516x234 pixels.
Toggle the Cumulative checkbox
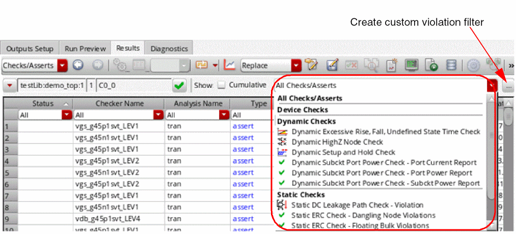(x=222, y=85)
